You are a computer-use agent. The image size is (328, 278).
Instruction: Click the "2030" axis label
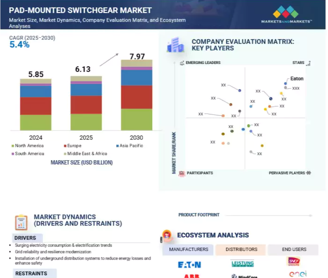pos(137,138)
